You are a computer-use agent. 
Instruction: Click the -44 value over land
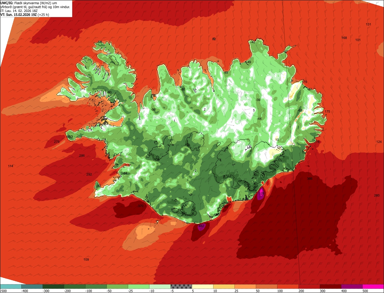pos(259,119)
